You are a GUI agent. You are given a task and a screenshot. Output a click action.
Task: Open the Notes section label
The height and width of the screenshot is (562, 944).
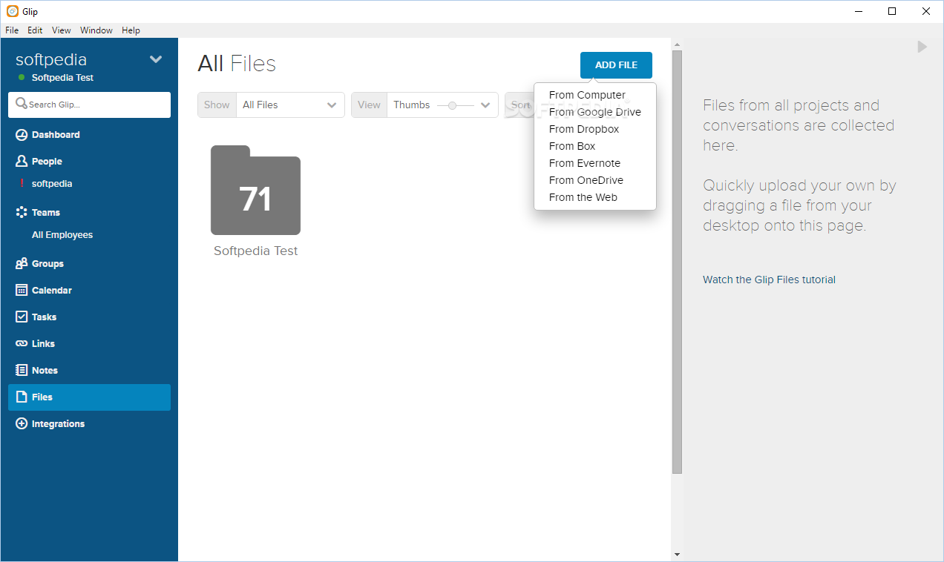click(x=45, y=370)
